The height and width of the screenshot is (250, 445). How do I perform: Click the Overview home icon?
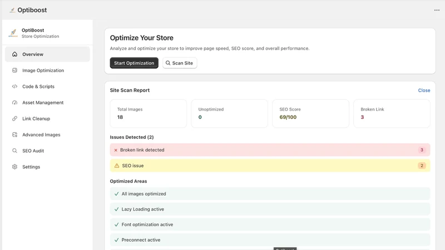coord(15,54)
